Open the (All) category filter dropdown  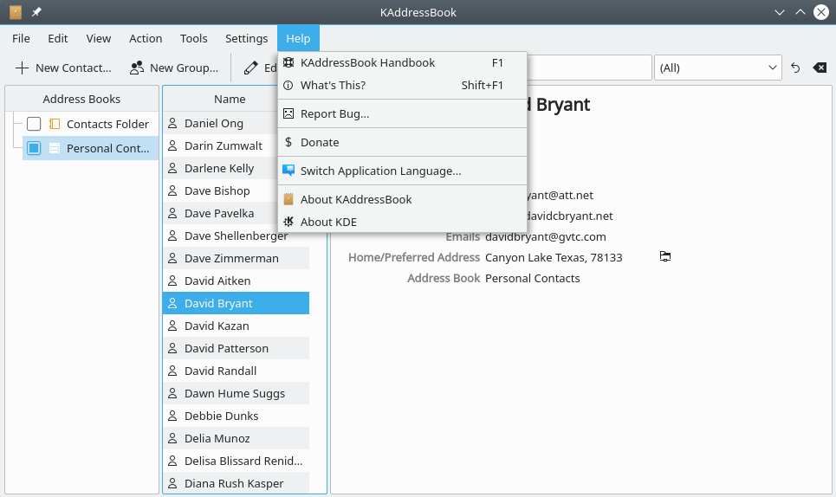click(717, 68)
